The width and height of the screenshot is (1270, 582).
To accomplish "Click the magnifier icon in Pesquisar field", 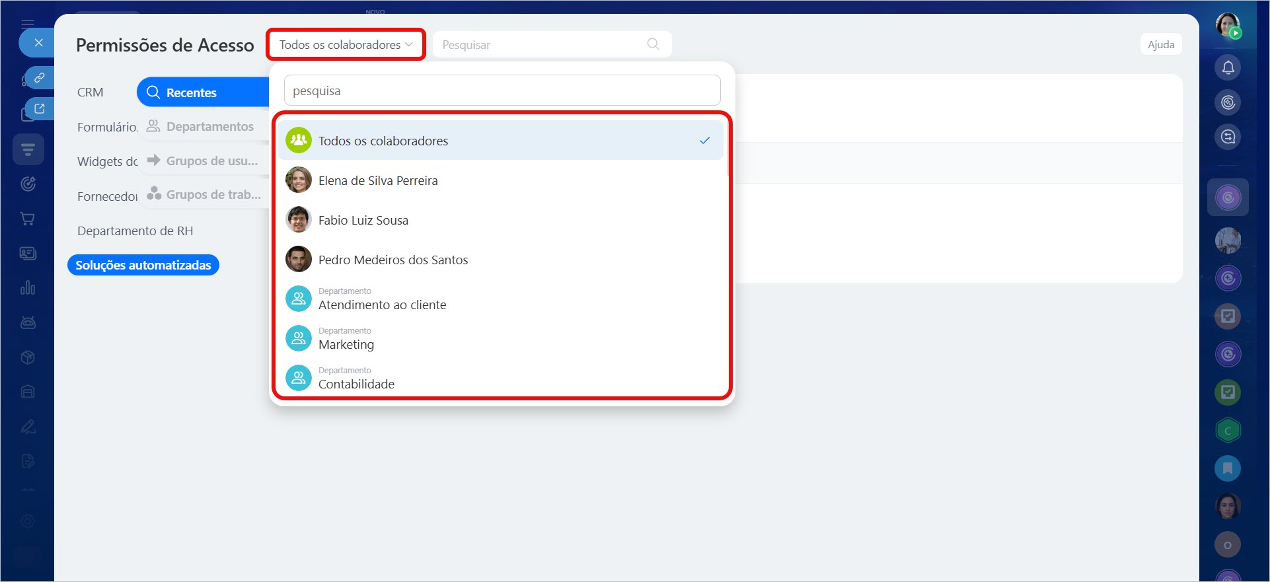I will (x=653, y=44).
